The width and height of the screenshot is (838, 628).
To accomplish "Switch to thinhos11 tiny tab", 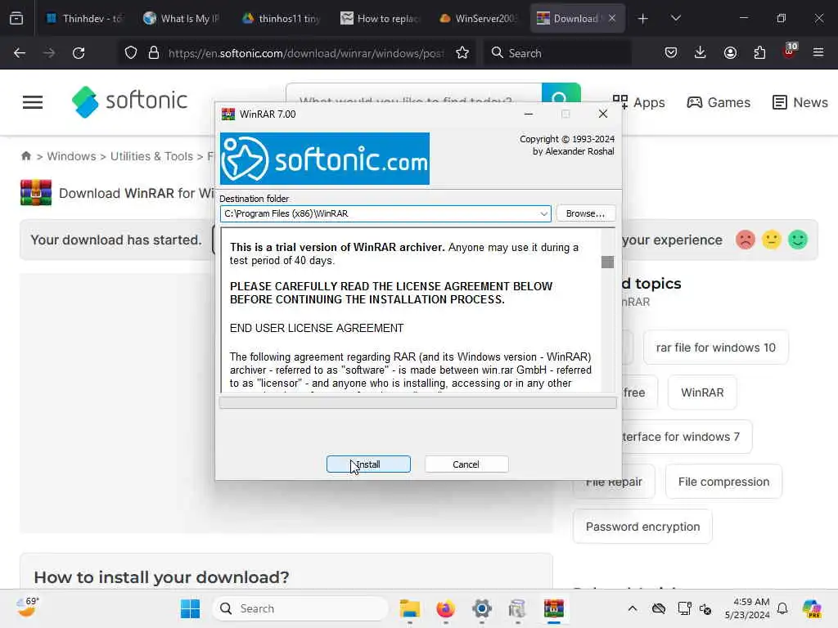I will point(281,18).
